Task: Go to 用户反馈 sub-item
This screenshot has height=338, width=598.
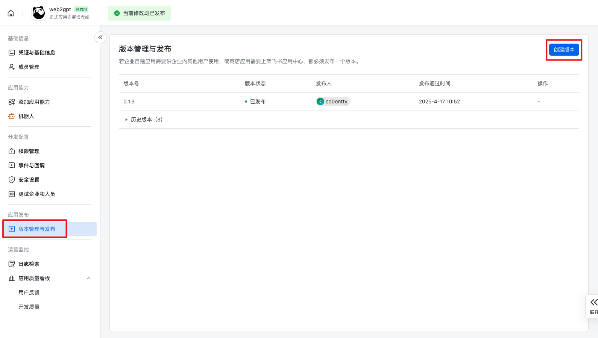Action: [x=29, y=293]
